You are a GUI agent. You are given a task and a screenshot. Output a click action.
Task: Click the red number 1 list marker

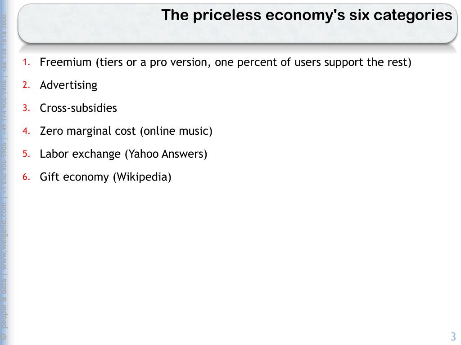coord(27,62)
